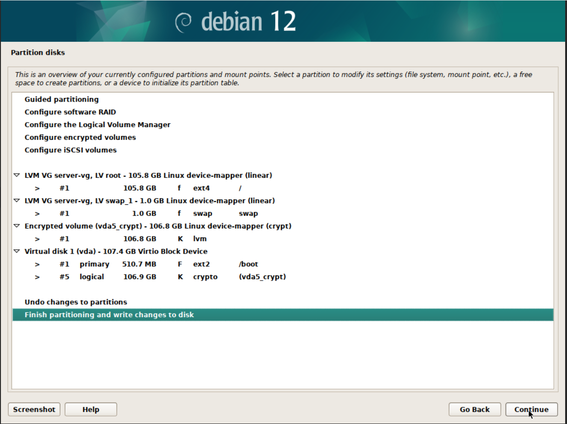567x424 pixels.
Task: Collapse the Encrypted volume vda5_crypt triangle
Action: click(x=17, y=226)
